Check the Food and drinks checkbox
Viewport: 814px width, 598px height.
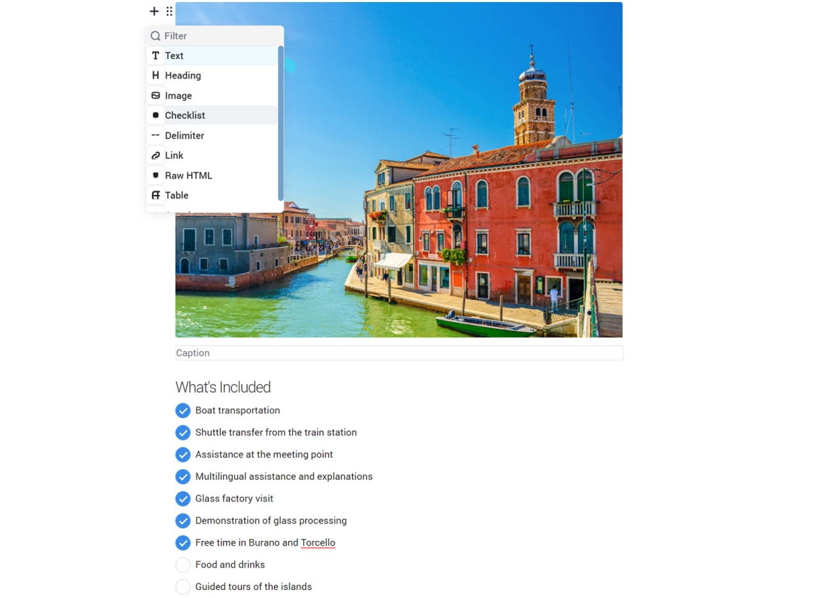coord(182,565)
